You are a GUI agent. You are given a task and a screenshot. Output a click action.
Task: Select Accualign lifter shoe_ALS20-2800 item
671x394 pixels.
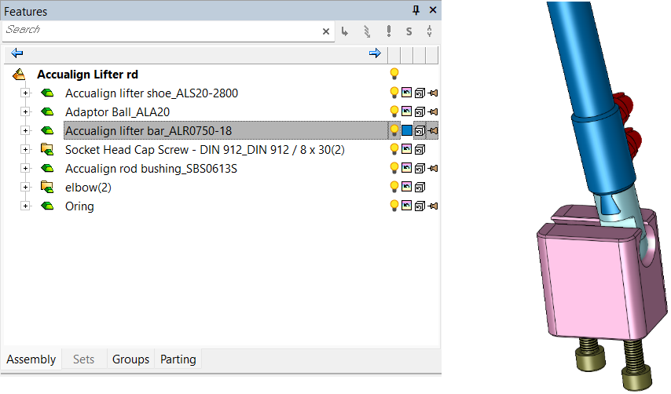pyautogui.click(x=152, y=93)
